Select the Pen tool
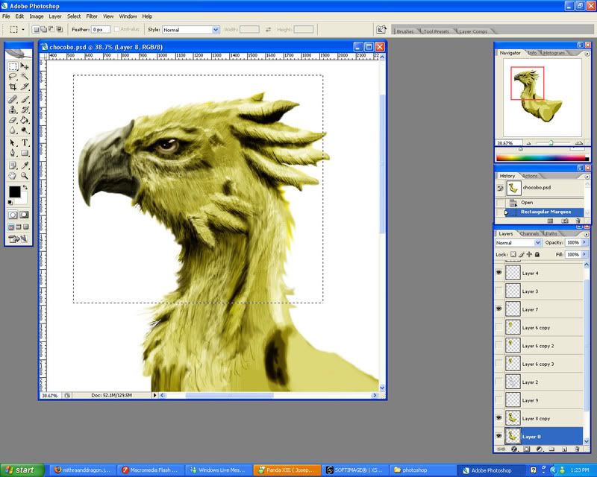Viewport: 597px width, 477px height. pyautogui.click(x=13, y=154)
